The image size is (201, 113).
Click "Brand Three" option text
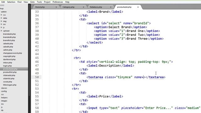click(137, 39)
